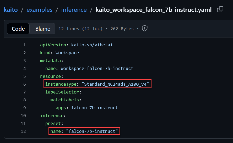Click line number 12

(x=24, y=131)
